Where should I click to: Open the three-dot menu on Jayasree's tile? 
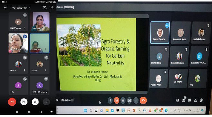pos(46,28)
